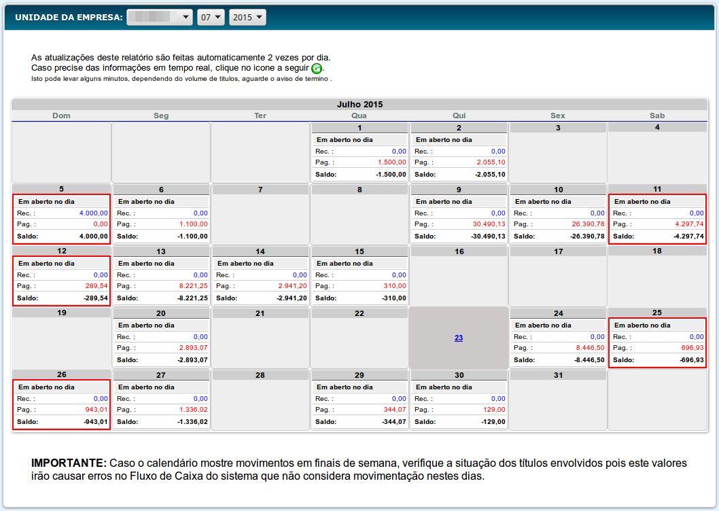Select the 8.446,50 Pag. value on day 24

(591, 348)
